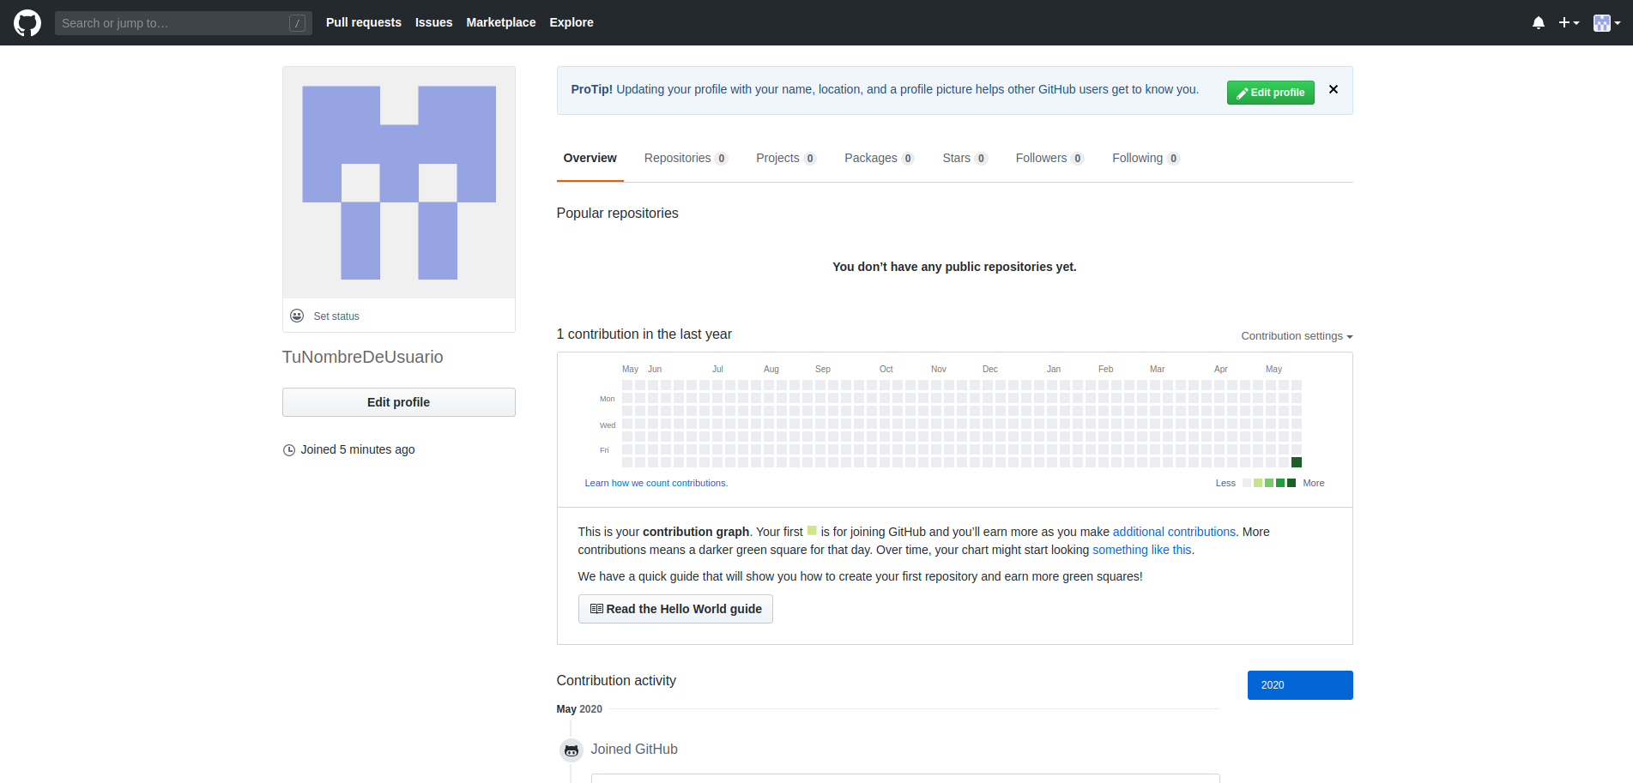
Task: Click Joined 5 minutes ago text
Action: coord(358,449)
